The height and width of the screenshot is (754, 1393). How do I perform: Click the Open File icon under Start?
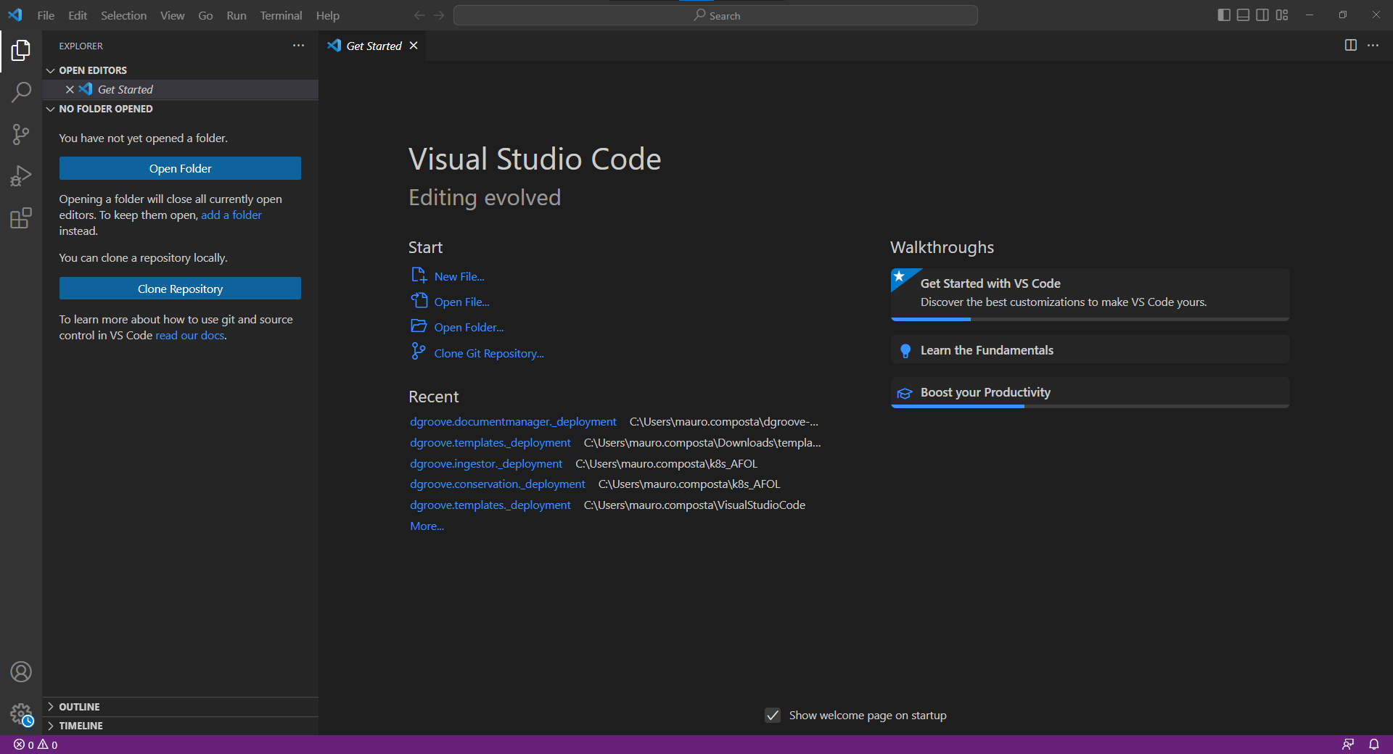tap(419, 301)
